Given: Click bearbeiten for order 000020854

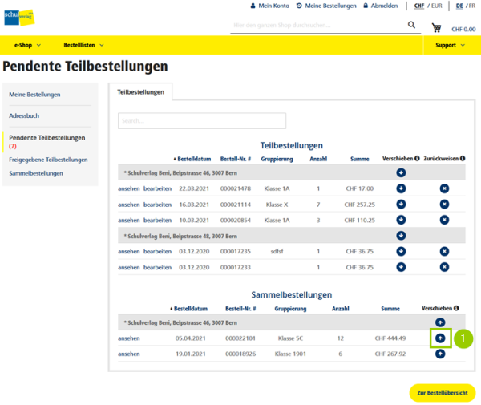Looking at the screenshot, I should point(157,220).
